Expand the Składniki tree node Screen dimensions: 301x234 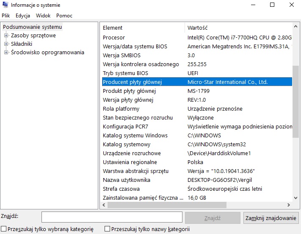click(6, 44)
